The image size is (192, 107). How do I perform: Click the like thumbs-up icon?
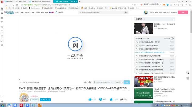(90, 99)
